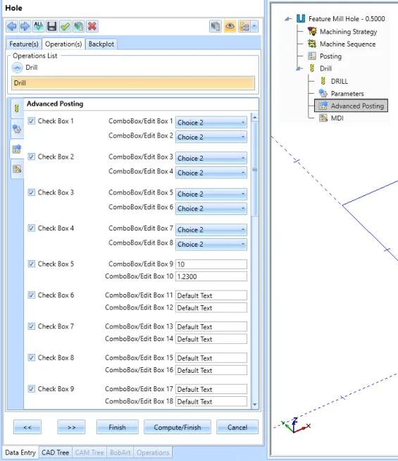Disable Check Box 9

coord(32,388)
